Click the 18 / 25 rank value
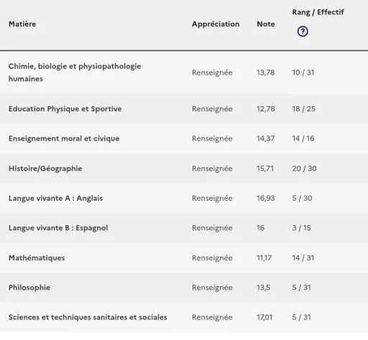The height and width of the screenshot is (340, 368). point(303,109)
